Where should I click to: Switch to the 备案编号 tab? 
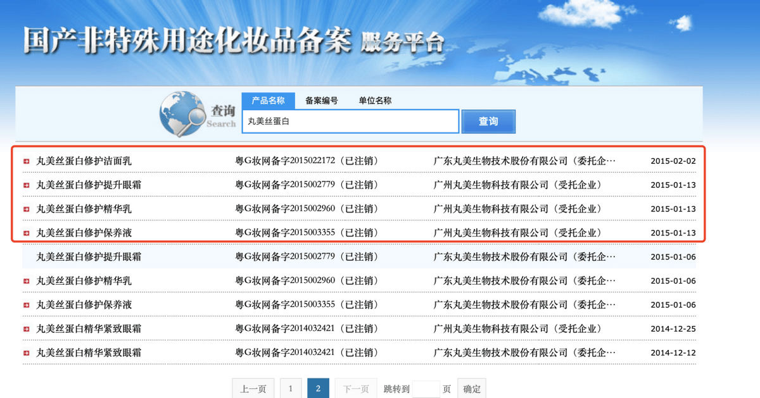click(321, 101)
